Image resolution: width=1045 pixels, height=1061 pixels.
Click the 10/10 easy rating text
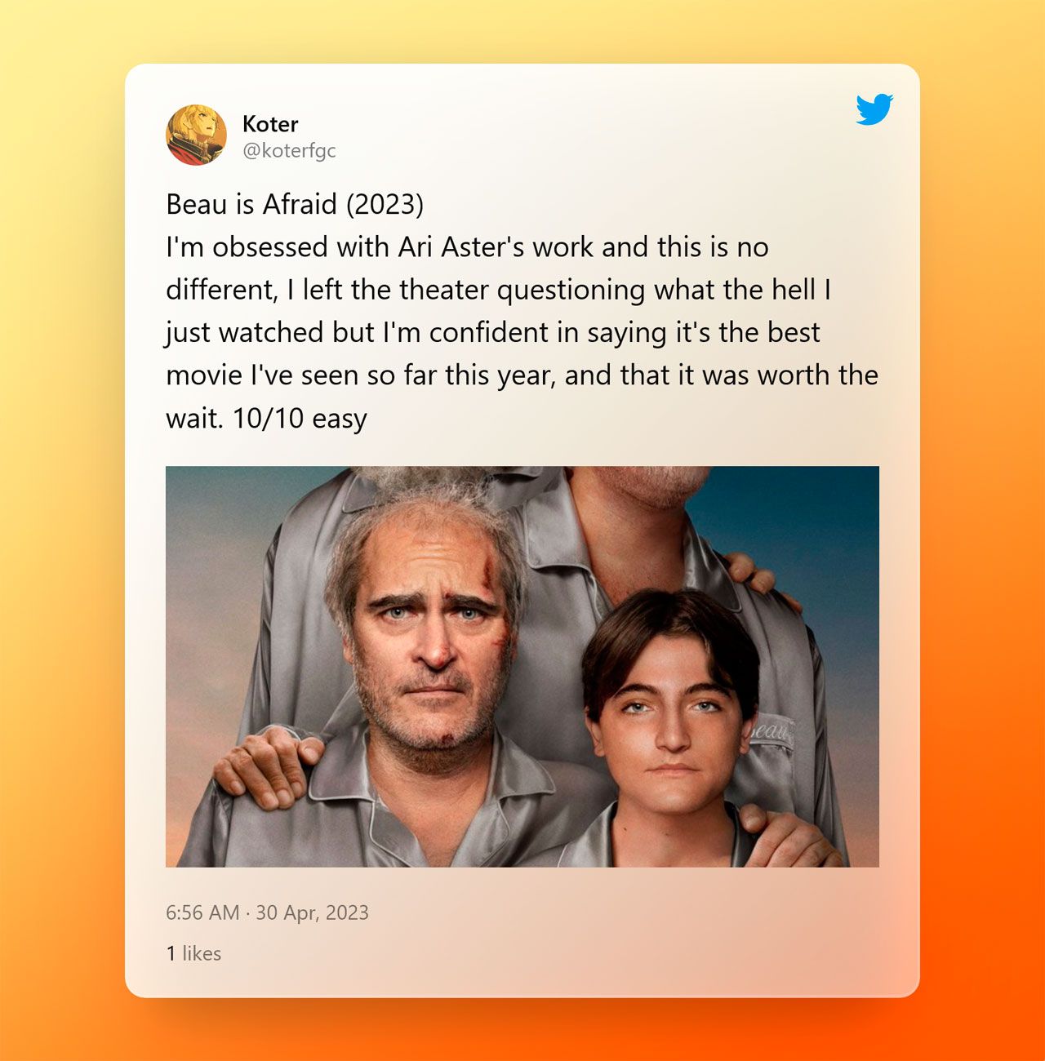pos(300,418)
